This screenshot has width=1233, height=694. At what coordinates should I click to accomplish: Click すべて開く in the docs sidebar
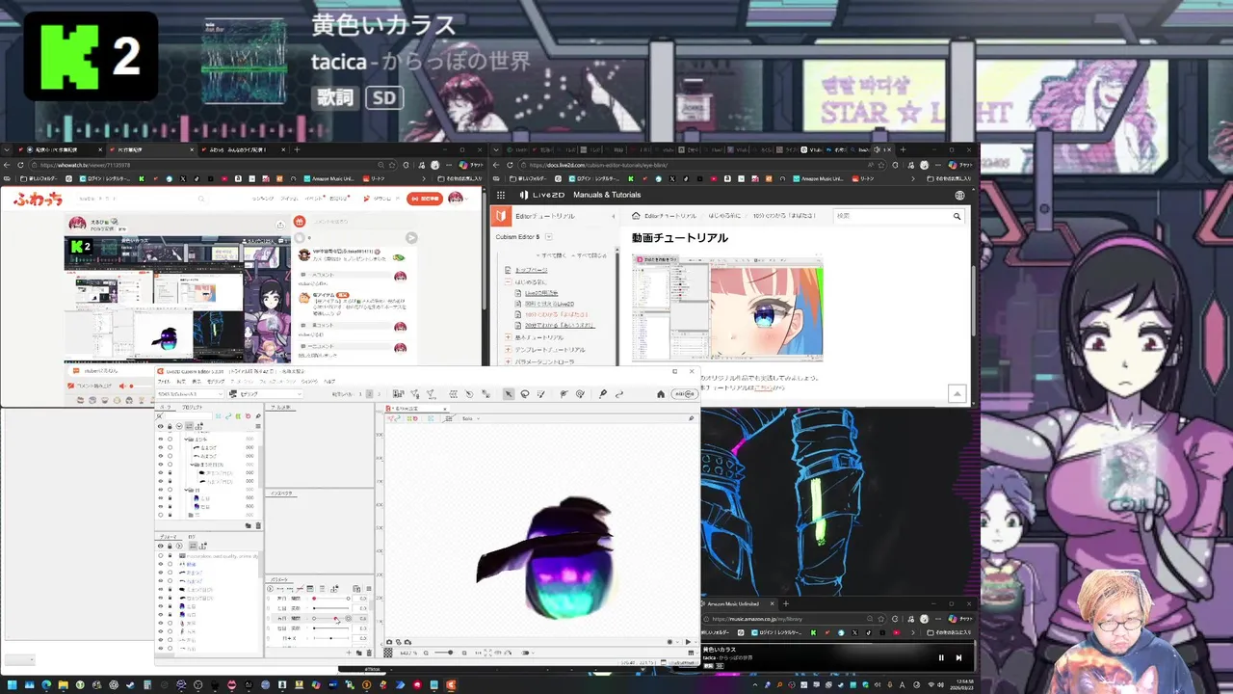coord(553,254)
